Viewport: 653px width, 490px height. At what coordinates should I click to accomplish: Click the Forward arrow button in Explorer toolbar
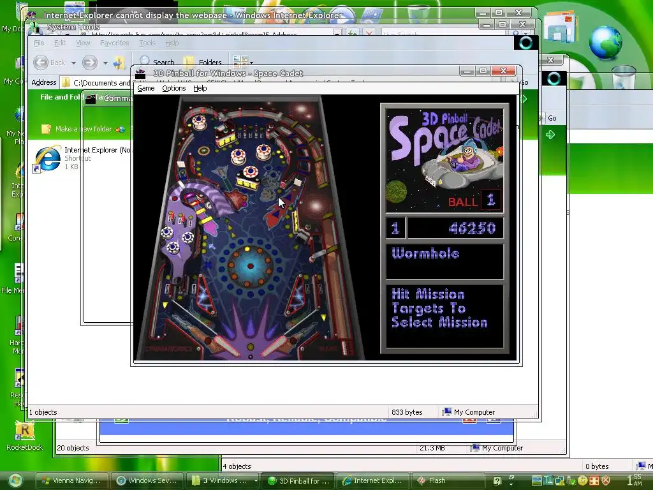[x=89, y=63]
